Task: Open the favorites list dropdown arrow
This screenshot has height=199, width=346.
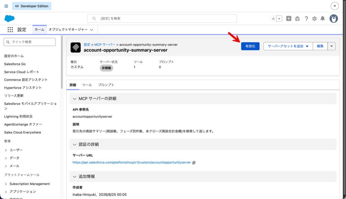Action: tap(279, 19)
